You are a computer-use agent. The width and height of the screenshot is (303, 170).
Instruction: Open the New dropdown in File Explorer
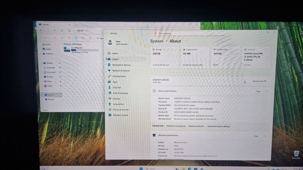pyautogui.click(x=44, y=38)
